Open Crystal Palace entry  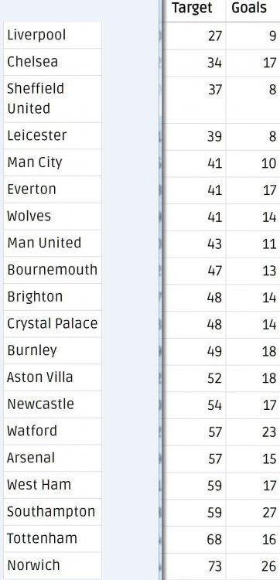point(52,324)
